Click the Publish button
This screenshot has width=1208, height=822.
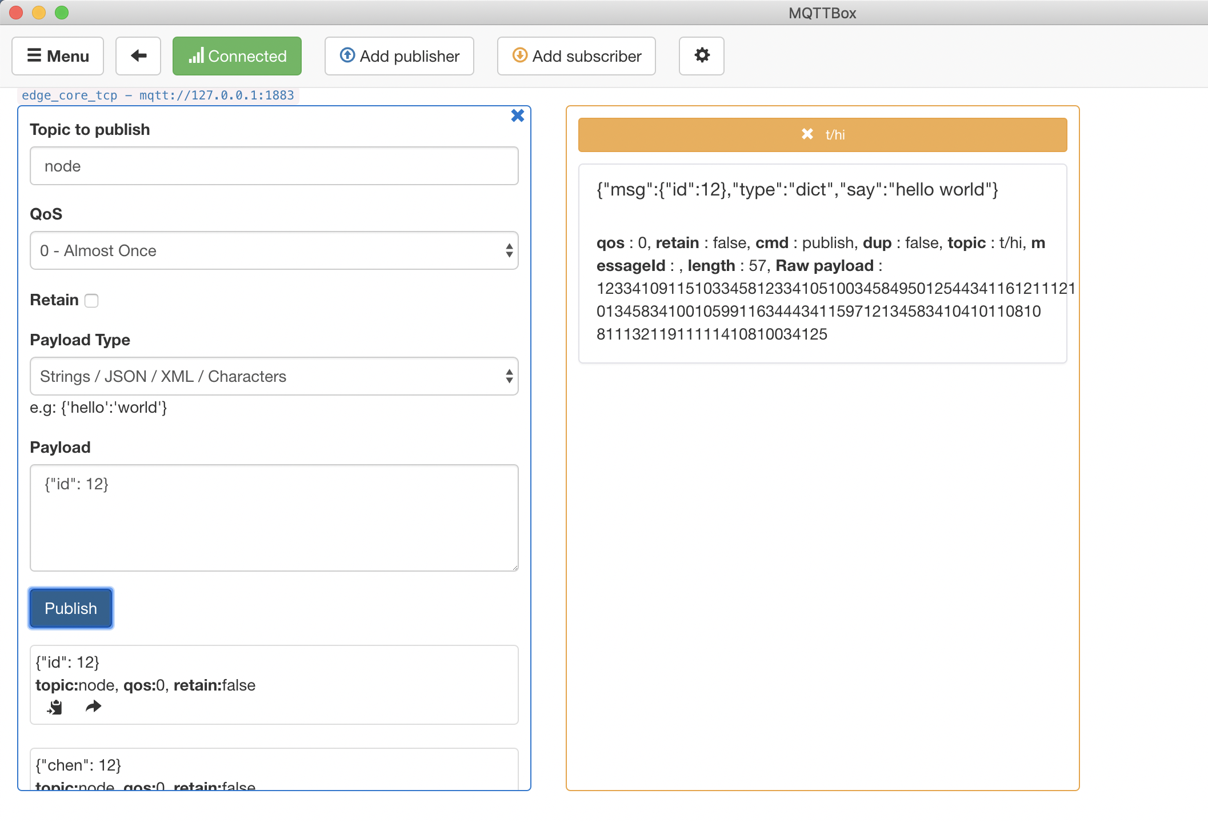pyautogui.click(x=71, y=608)
